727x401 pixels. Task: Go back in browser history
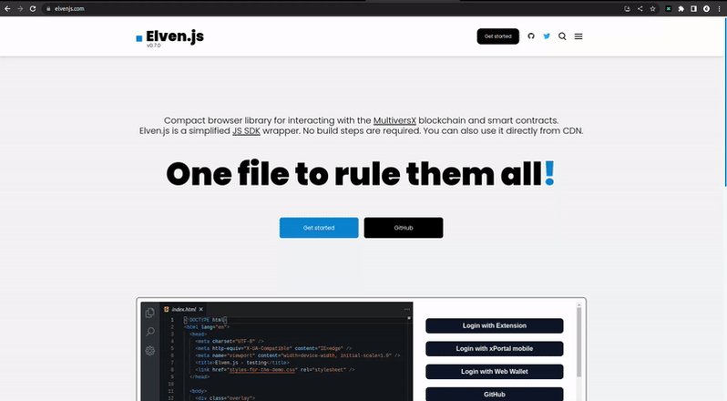pos(7,8)
